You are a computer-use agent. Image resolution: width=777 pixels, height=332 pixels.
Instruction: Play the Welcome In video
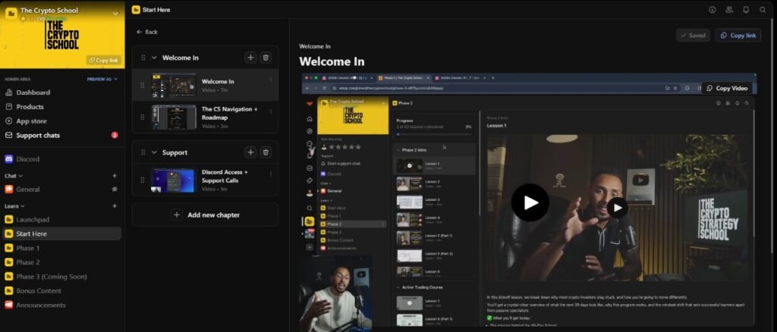click(530, 202)
